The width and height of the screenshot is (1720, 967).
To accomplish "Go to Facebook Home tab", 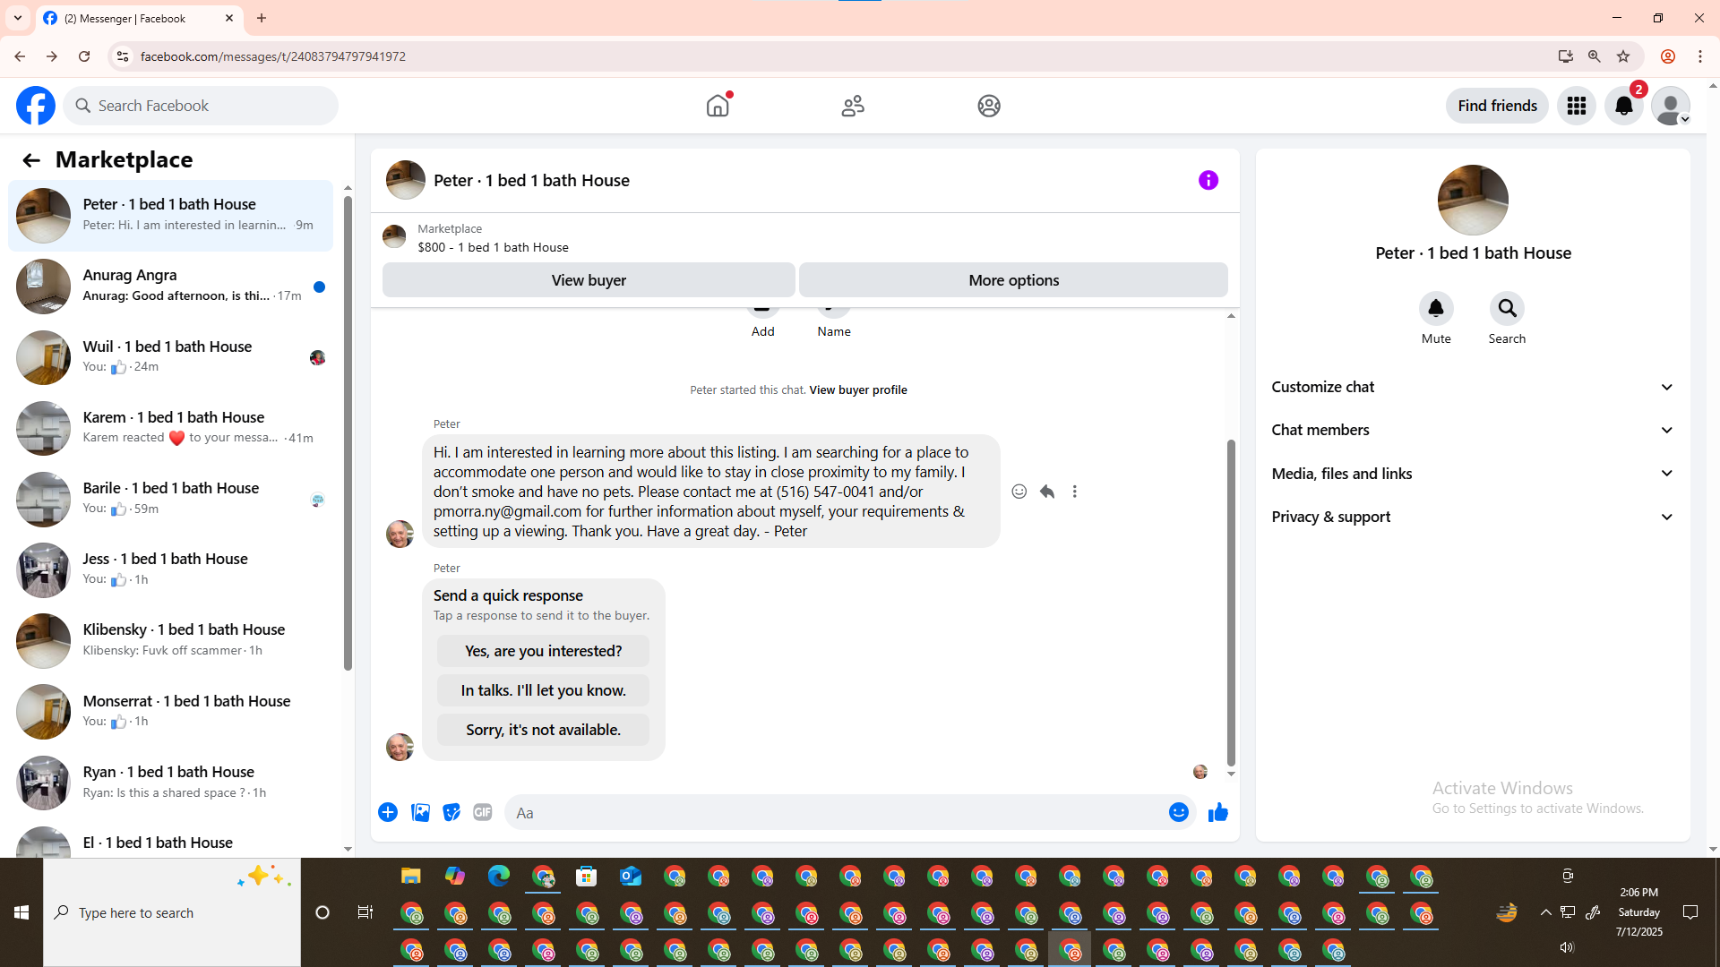I will point(718,106).
